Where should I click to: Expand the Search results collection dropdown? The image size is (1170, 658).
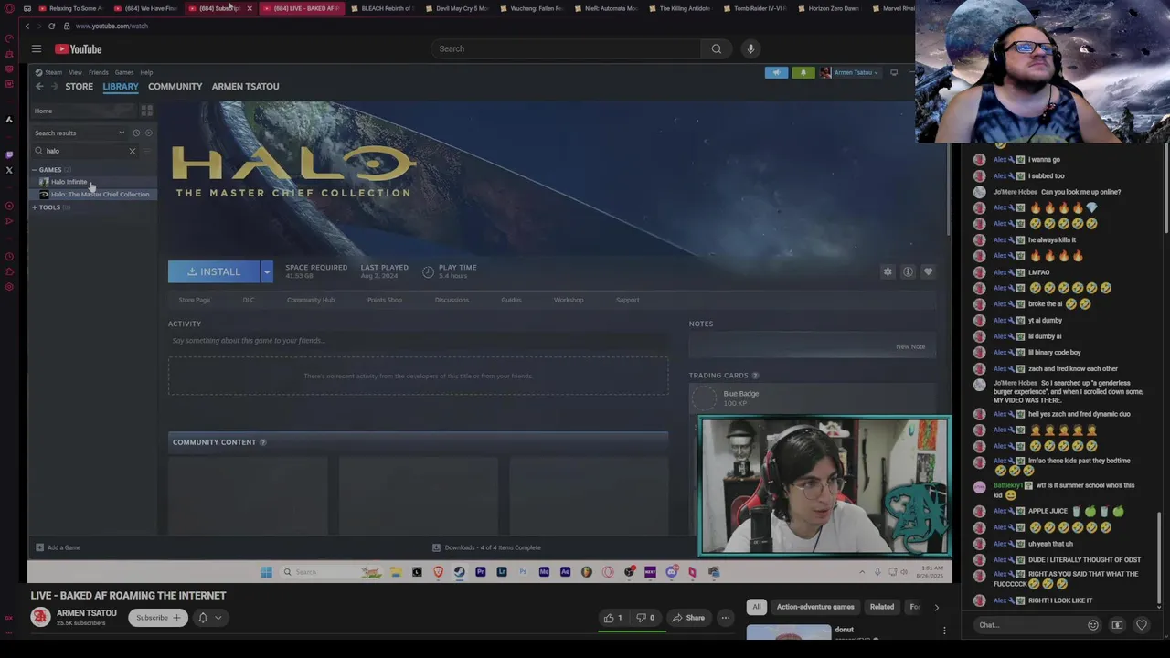pyautogui.click(x=122, y=133)
